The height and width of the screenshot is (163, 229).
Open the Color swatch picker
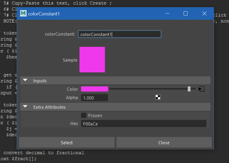(94, 89)
